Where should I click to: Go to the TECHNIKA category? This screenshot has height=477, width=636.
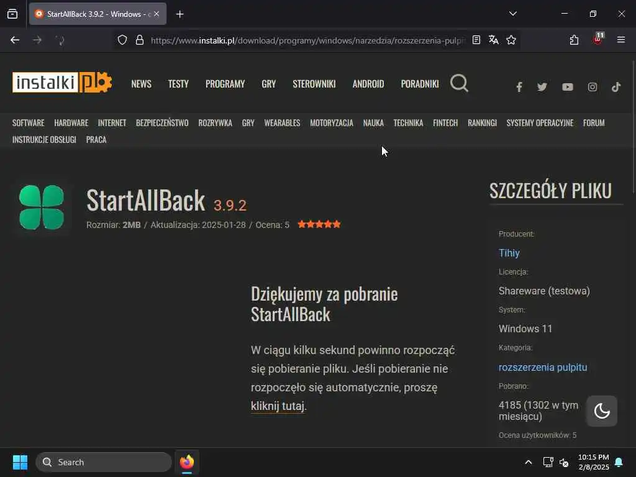tap(408, 122)
